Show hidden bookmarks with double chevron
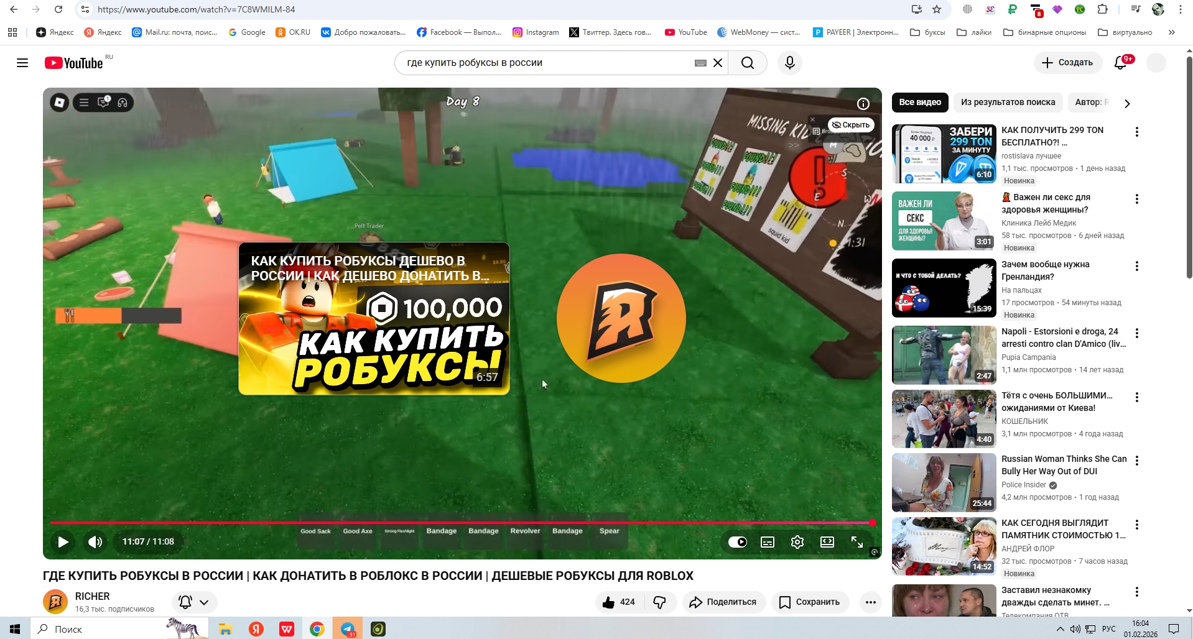The height and width of the screenshot is (639, 1193). [1172, 32]
